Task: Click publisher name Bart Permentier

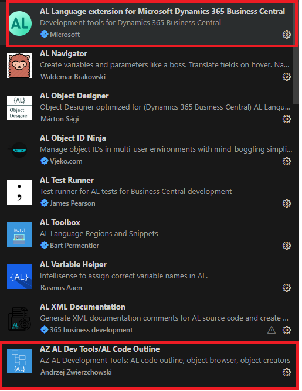Action: coord(74,246)
